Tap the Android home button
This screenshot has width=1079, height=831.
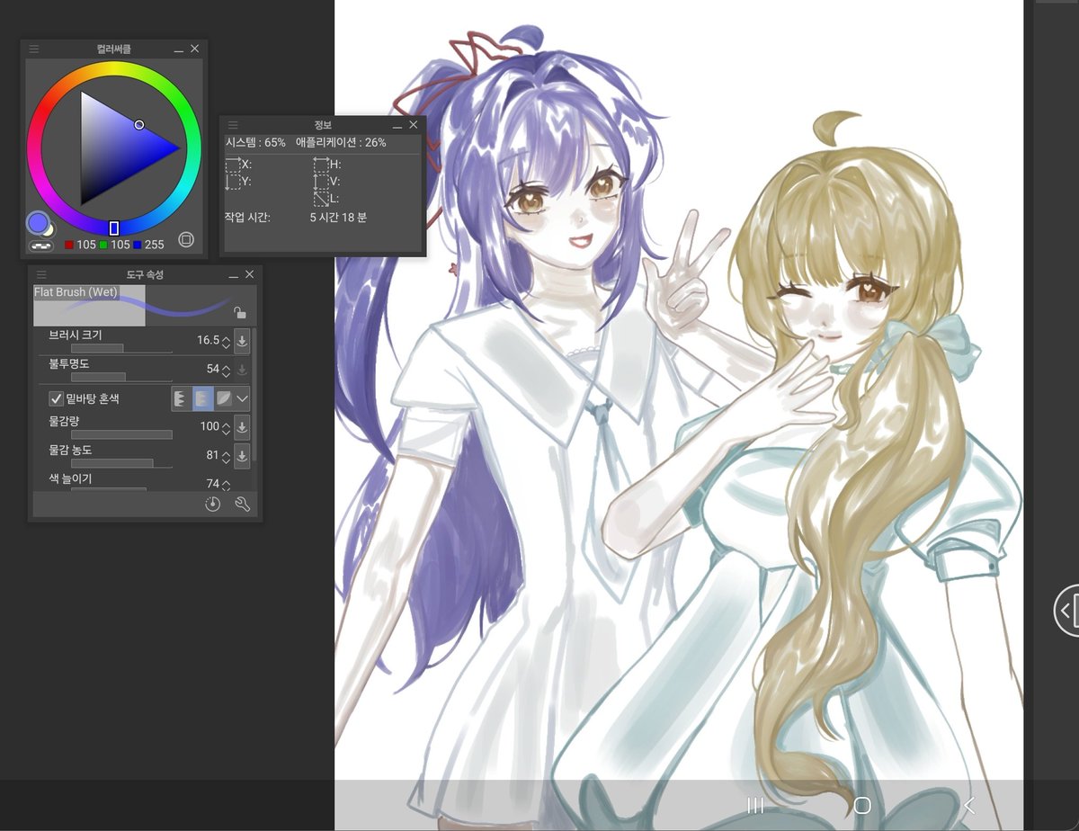(862, 805)
